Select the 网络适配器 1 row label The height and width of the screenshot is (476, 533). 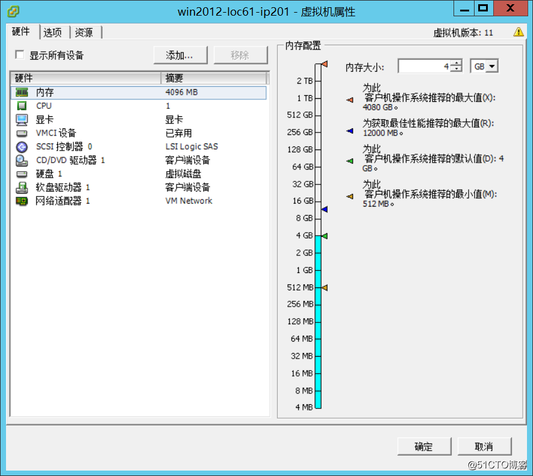click(63, 201)
